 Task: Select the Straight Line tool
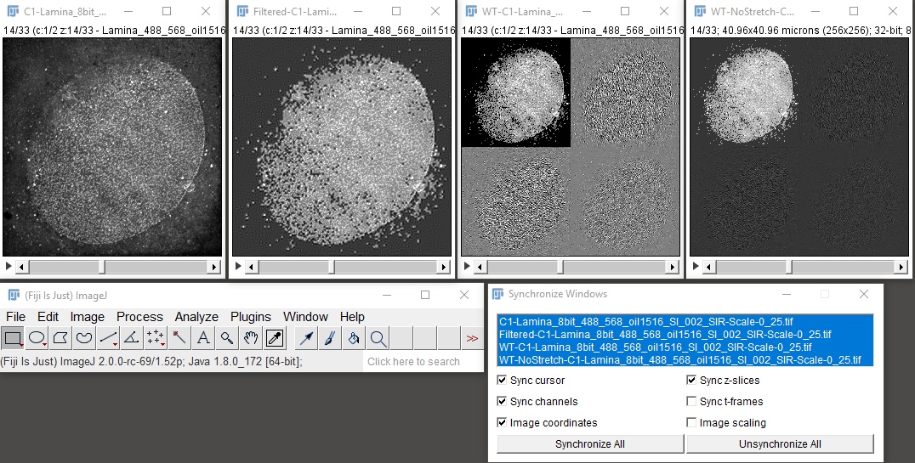[x=108, y=337]
